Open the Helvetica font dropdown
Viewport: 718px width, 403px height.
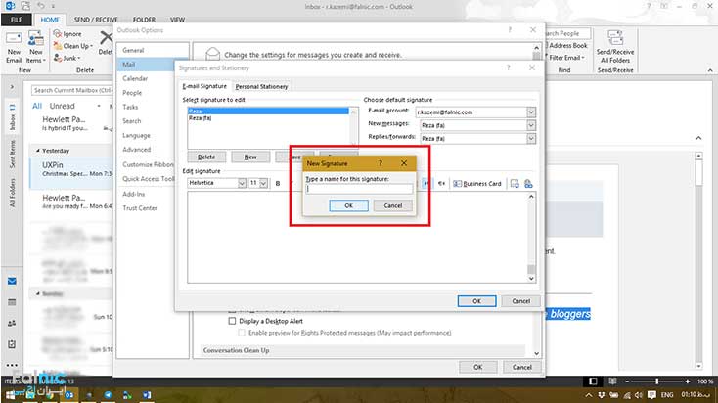(x=241, y=183)
